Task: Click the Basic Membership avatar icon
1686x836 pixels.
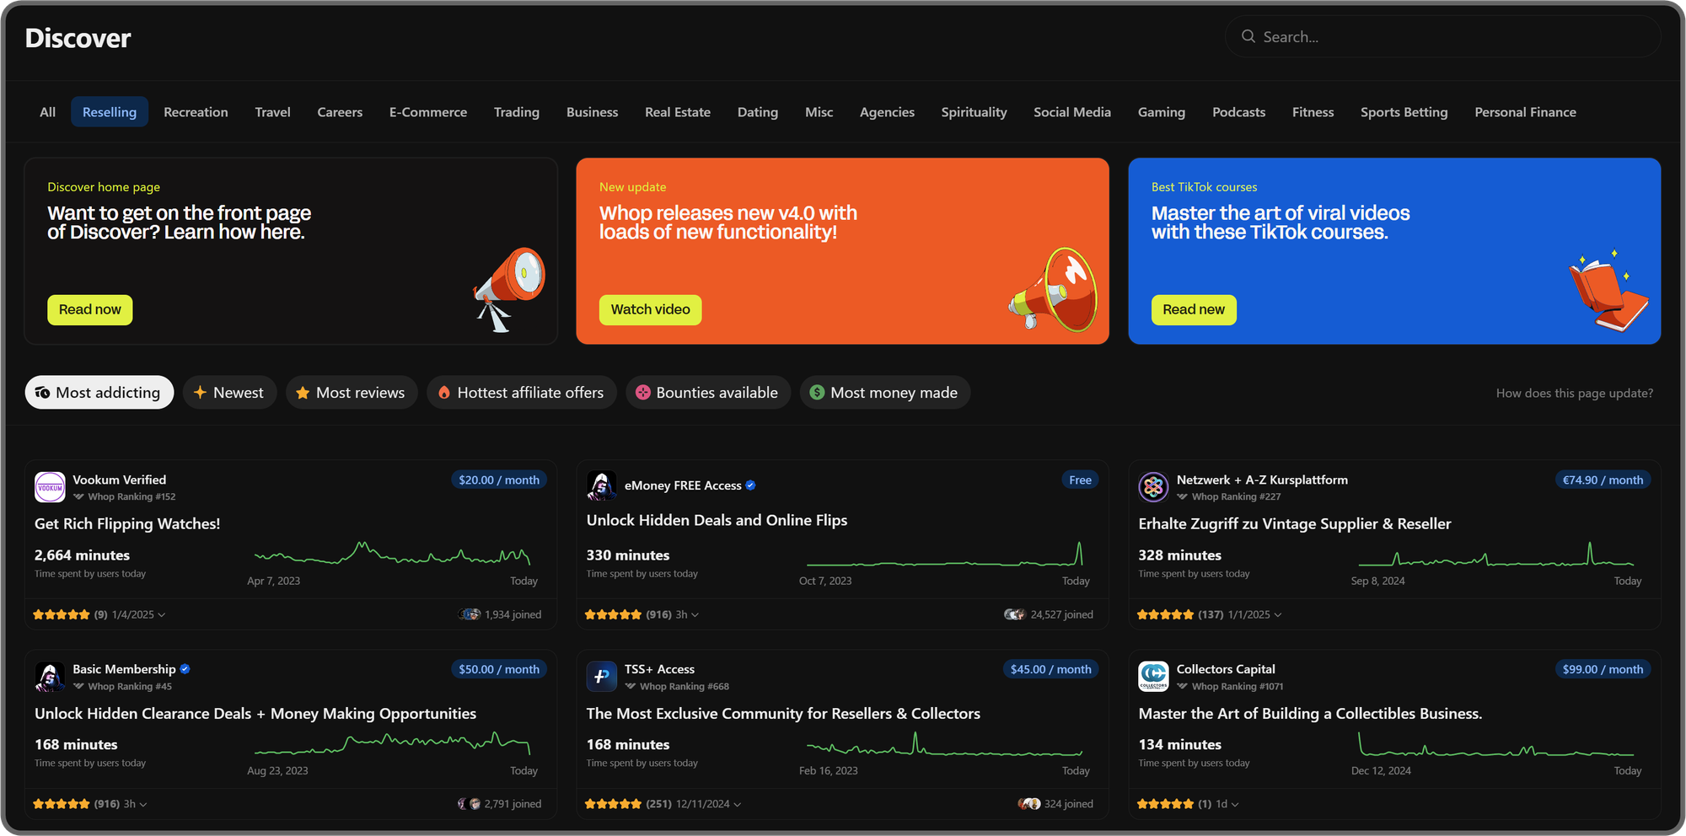Action: point(50,677)
